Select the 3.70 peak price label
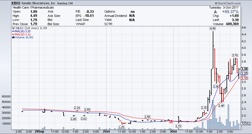The width and height of the screenshot is (252, 134). [x=235, y=55]
